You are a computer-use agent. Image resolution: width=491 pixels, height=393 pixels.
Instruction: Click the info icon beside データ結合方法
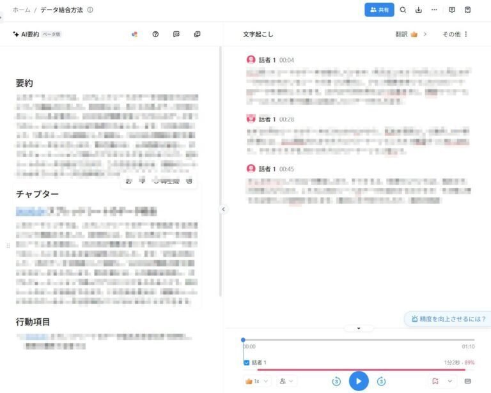click(90, 10)
